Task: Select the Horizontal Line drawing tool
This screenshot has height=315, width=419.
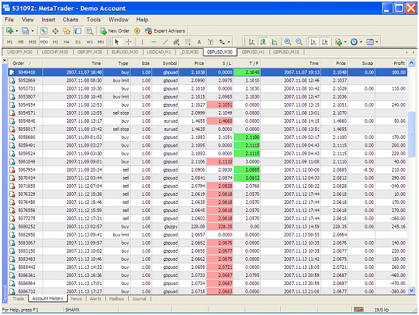Action: point(154,42)
